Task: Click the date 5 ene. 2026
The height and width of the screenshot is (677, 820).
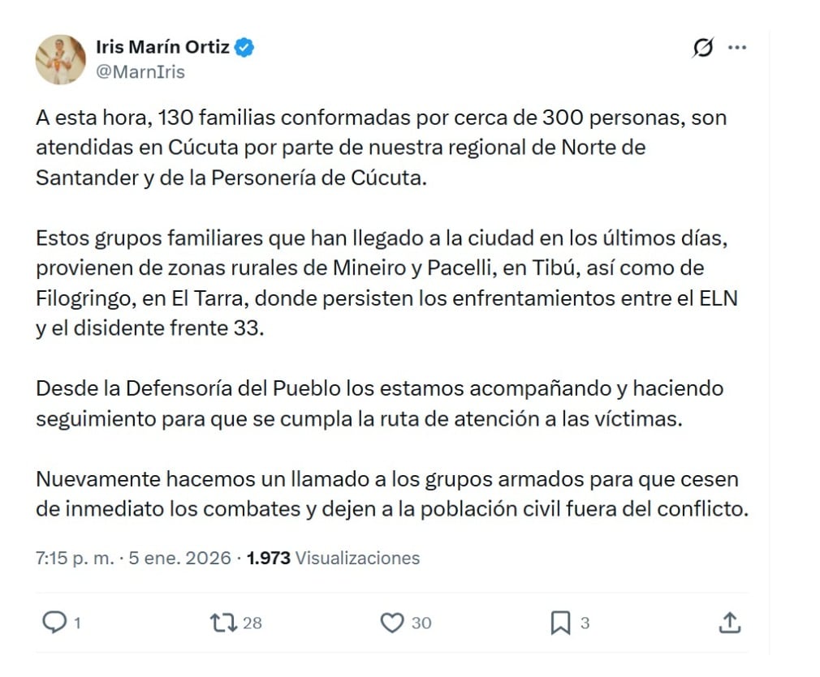Action: (x=182, y=558)
